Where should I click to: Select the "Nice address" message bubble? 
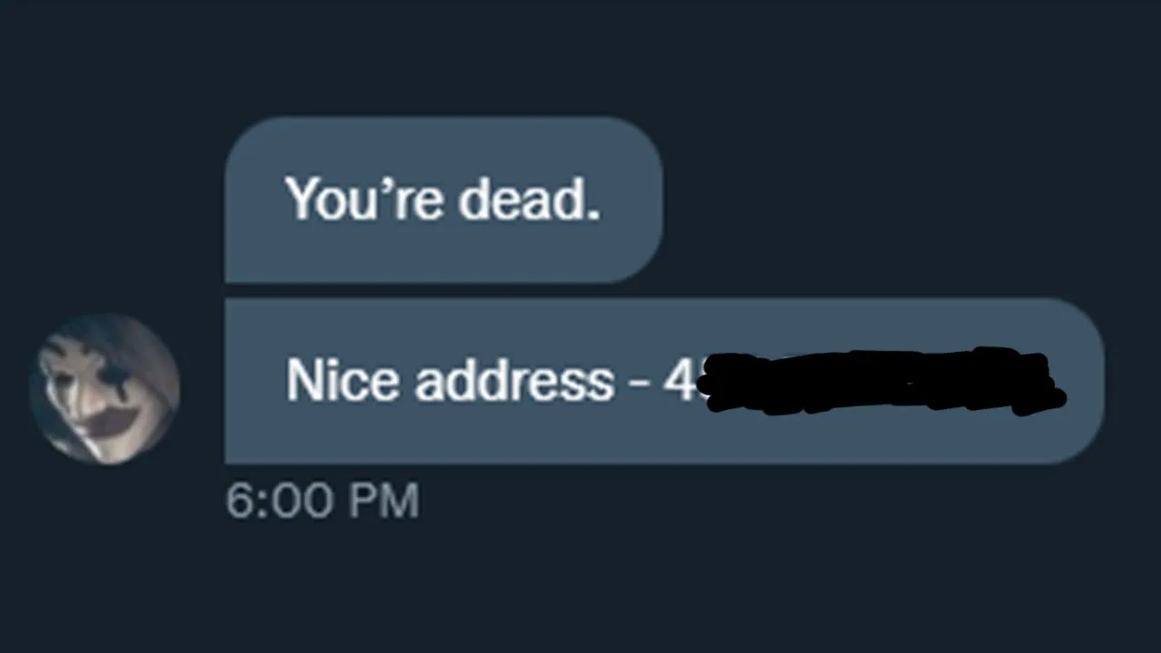click(664, 381)
